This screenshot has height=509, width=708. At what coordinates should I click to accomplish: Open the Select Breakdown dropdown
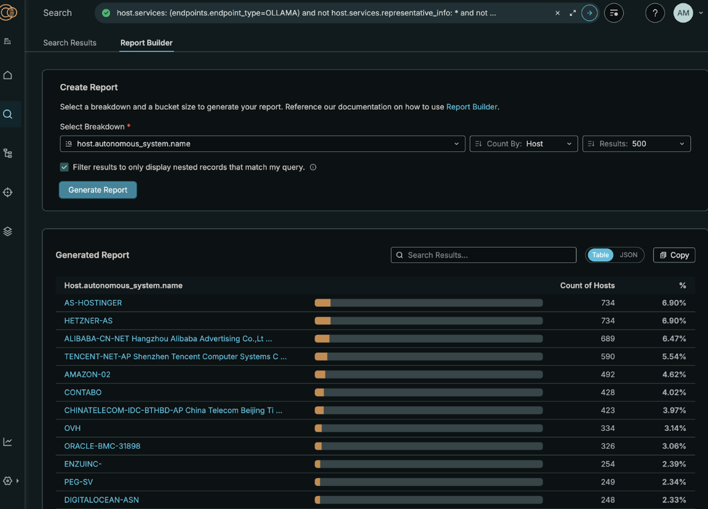coord(262,144)
